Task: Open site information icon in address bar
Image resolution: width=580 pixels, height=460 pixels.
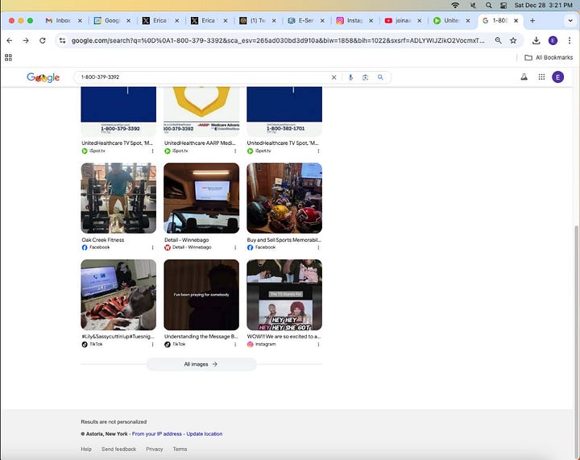Action: (63, 40)
